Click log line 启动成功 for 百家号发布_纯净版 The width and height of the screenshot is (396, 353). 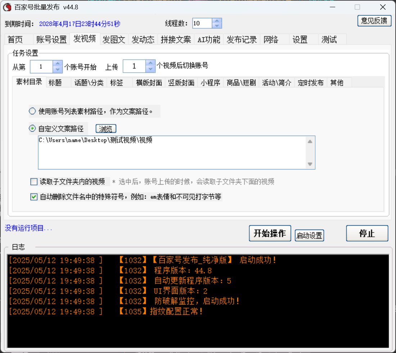pos(142,260)
